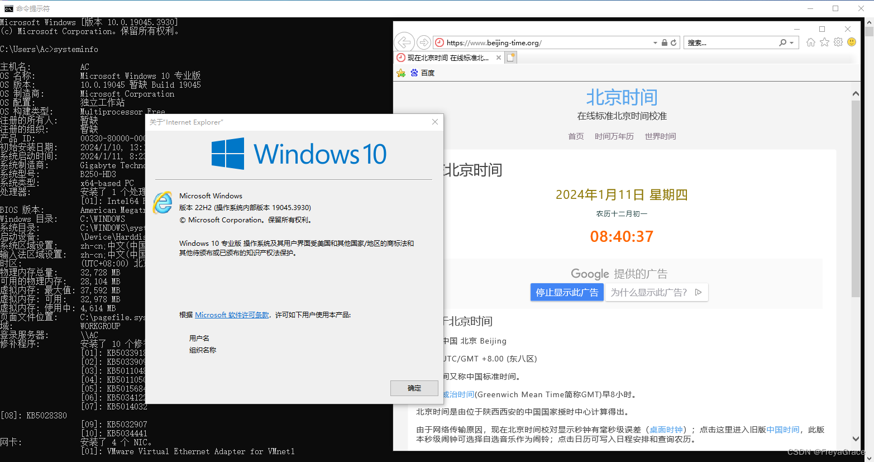Click the 百度 favorites bar link
Image resolution: width=874 pixels, height=462 pixels.
[428, 73]
